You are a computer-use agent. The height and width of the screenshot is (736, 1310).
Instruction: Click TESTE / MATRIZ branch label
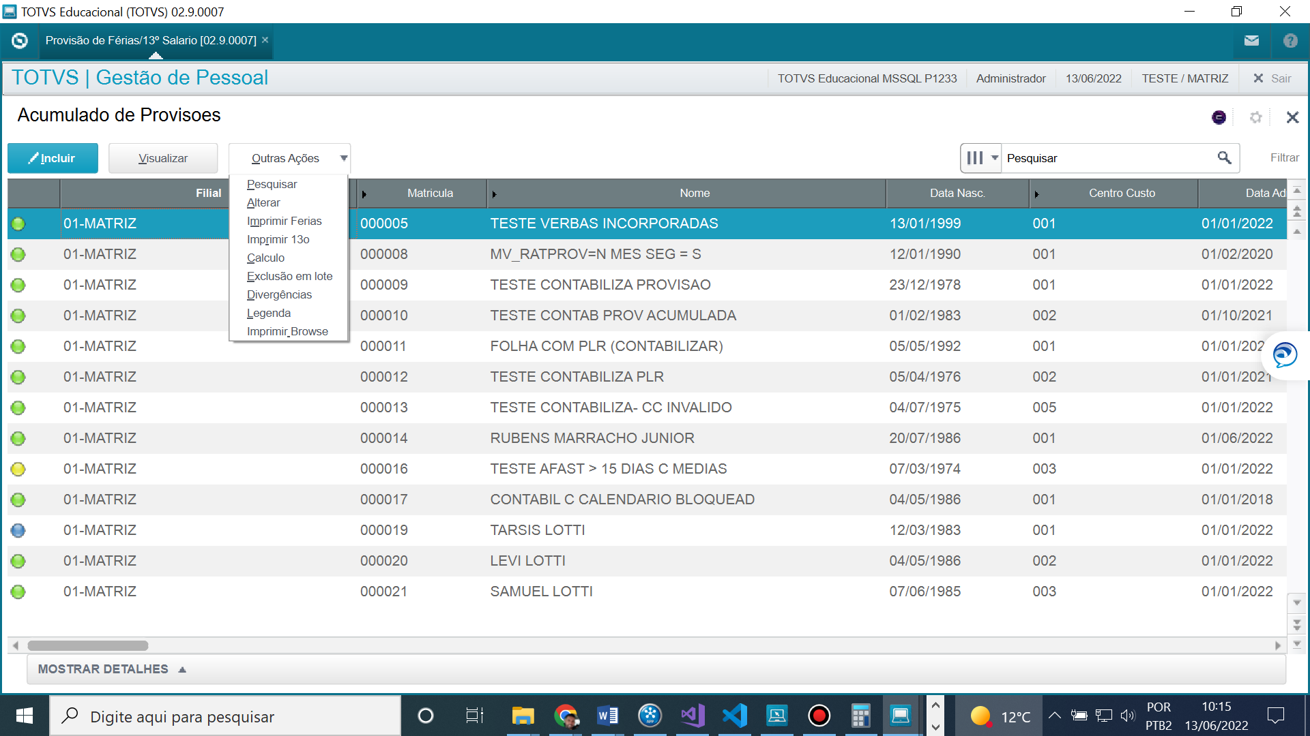[1185, 78]
